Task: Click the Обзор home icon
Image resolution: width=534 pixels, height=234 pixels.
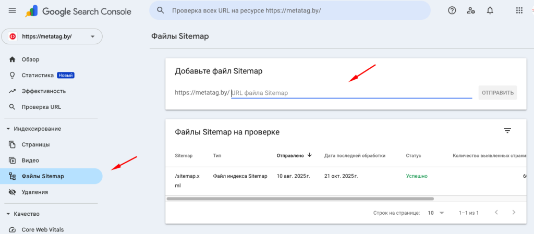Action: (13, 59)
